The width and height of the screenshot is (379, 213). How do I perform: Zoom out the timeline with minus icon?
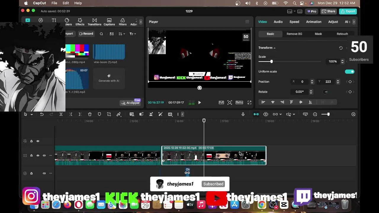[x=315, y=114]
